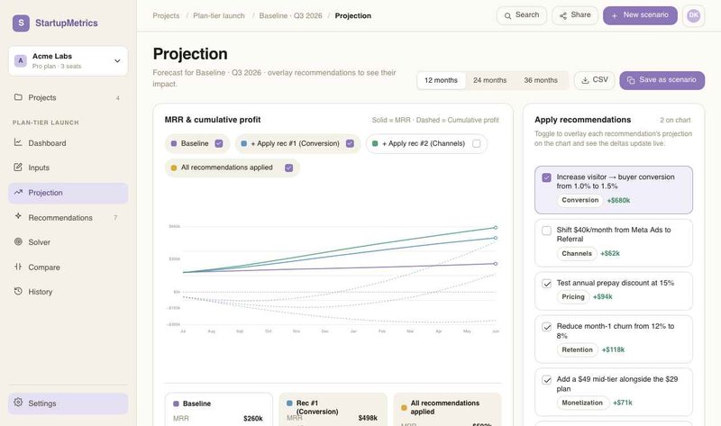Click the Monetization tag chip

582,403
